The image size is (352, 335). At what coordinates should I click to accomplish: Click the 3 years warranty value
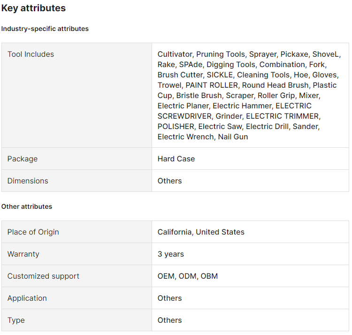171,254
